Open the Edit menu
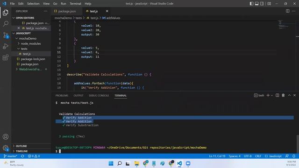 tap(21, 4)
